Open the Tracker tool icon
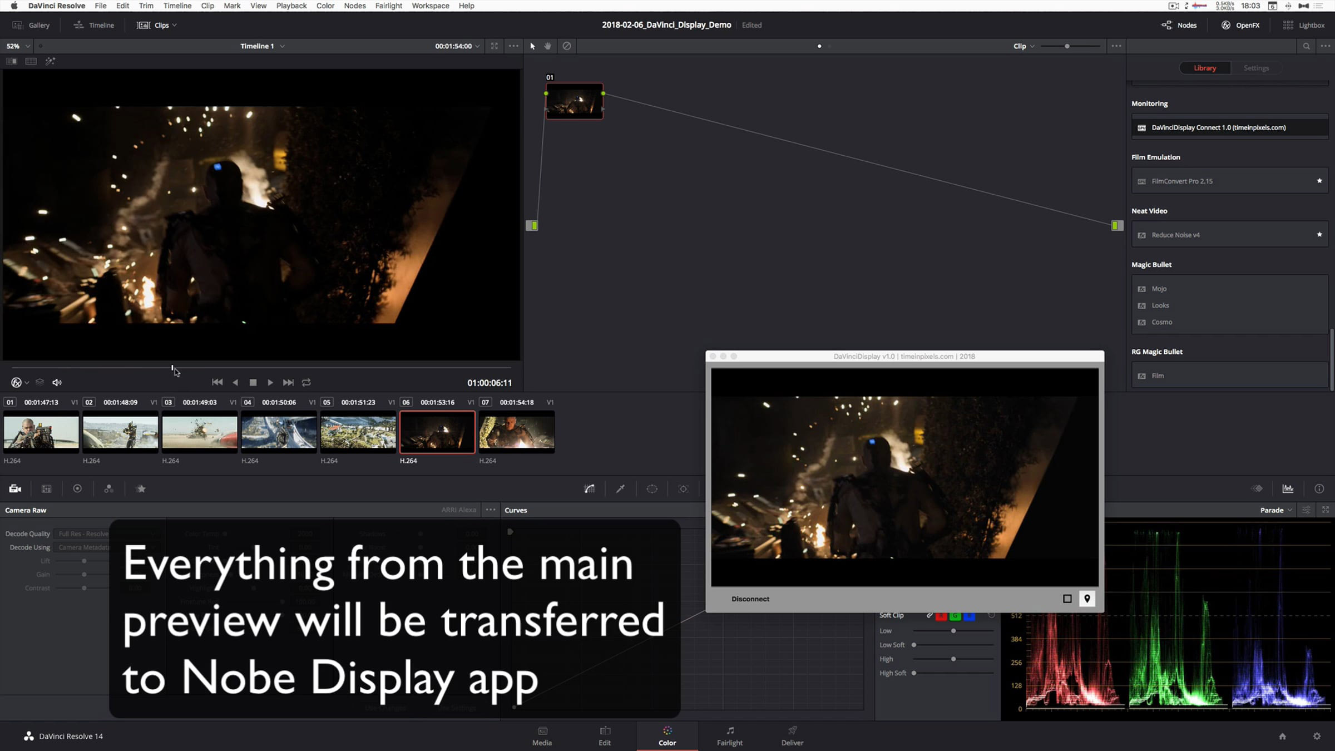Viewport: 1335px width, 751px height. pos(683,488)
